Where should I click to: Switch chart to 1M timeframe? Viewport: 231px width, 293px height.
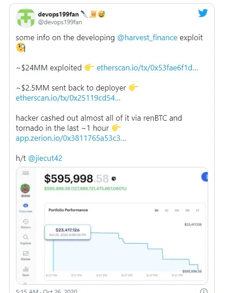(187, 210)
